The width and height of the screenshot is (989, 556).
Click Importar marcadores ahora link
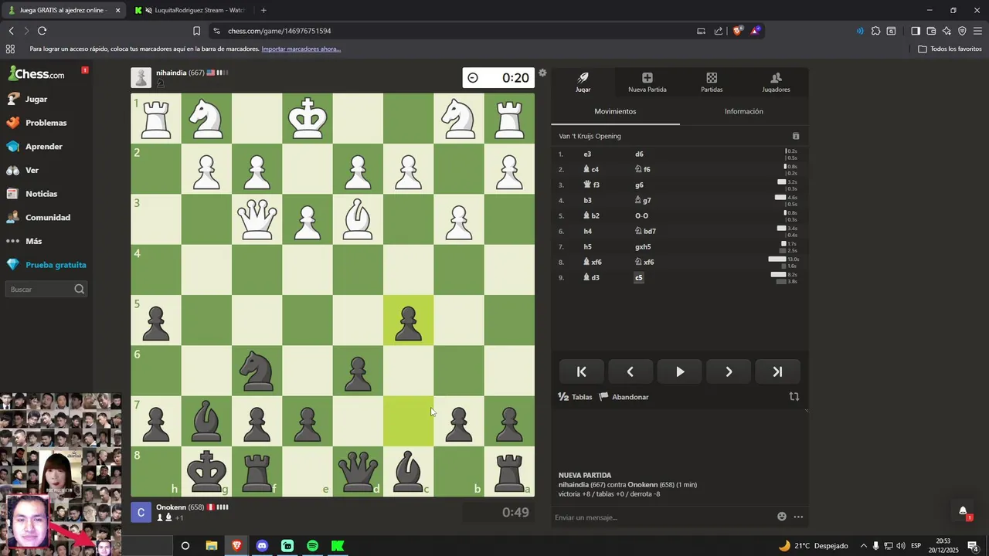point(301,49)
